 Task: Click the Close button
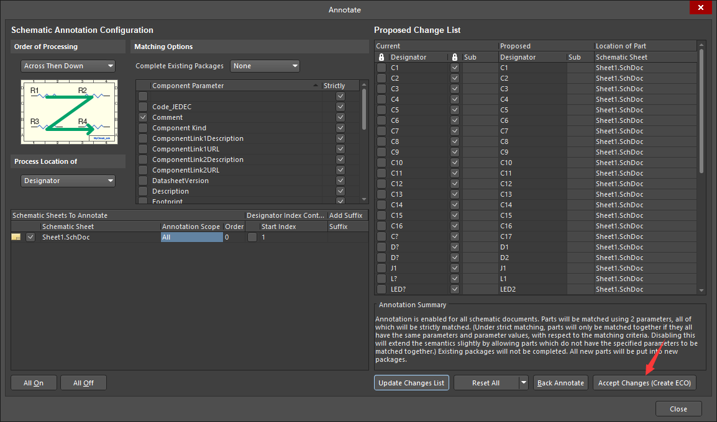pos(678,409)
